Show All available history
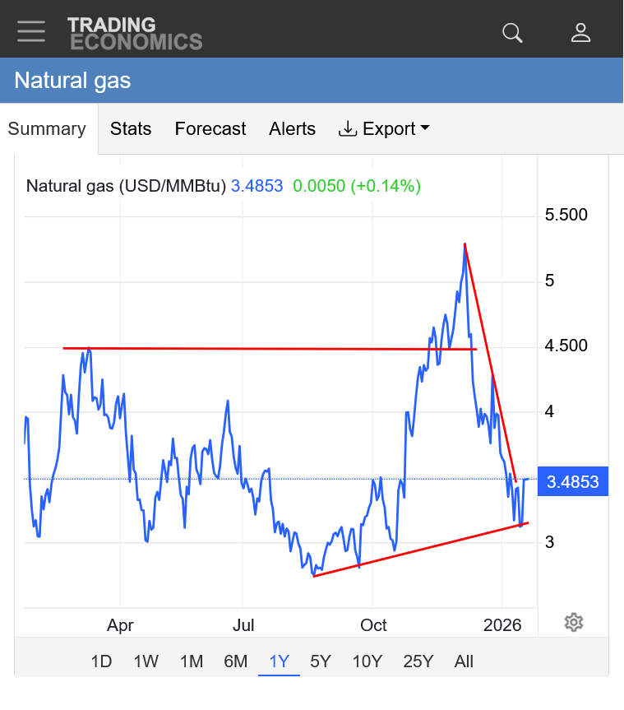 [x=464, y=661]
